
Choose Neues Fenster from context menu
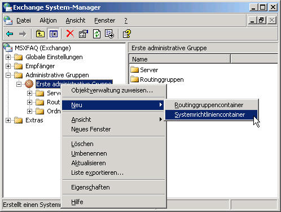point(113,129)
